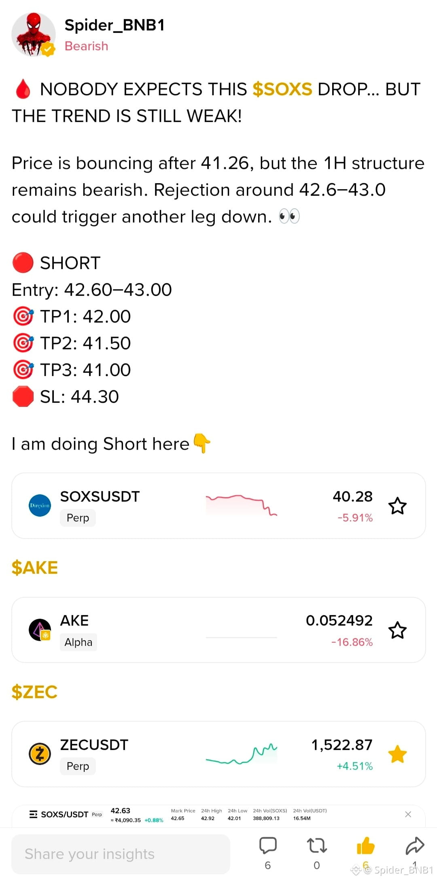Open the $AKE cashtag link
This screenshot has width=437, height=880.
[x=35, y=568]
